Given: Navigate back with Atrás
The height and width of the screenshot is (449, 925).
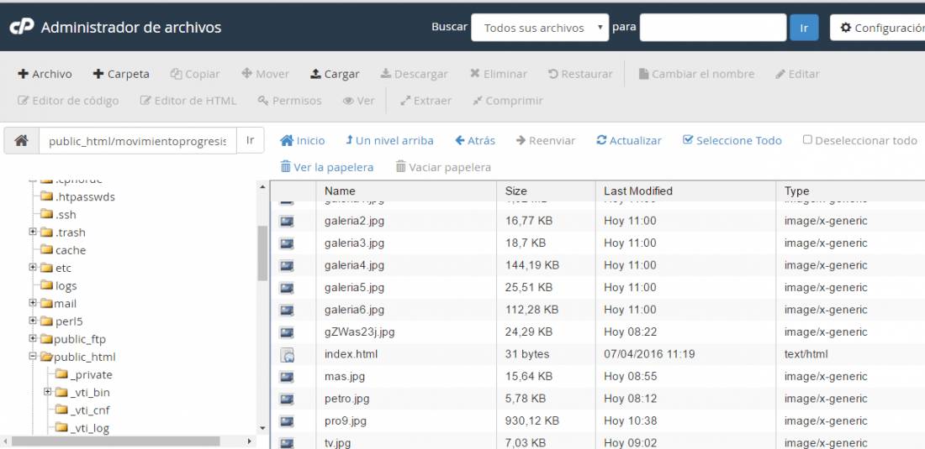Looking at the screenshot, I should tap(475, 141).
